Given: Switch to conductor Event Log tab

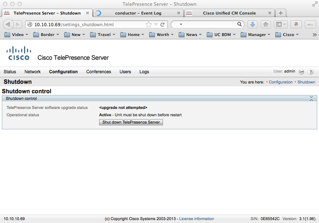Looking at the screenshot, I should 138,13.
